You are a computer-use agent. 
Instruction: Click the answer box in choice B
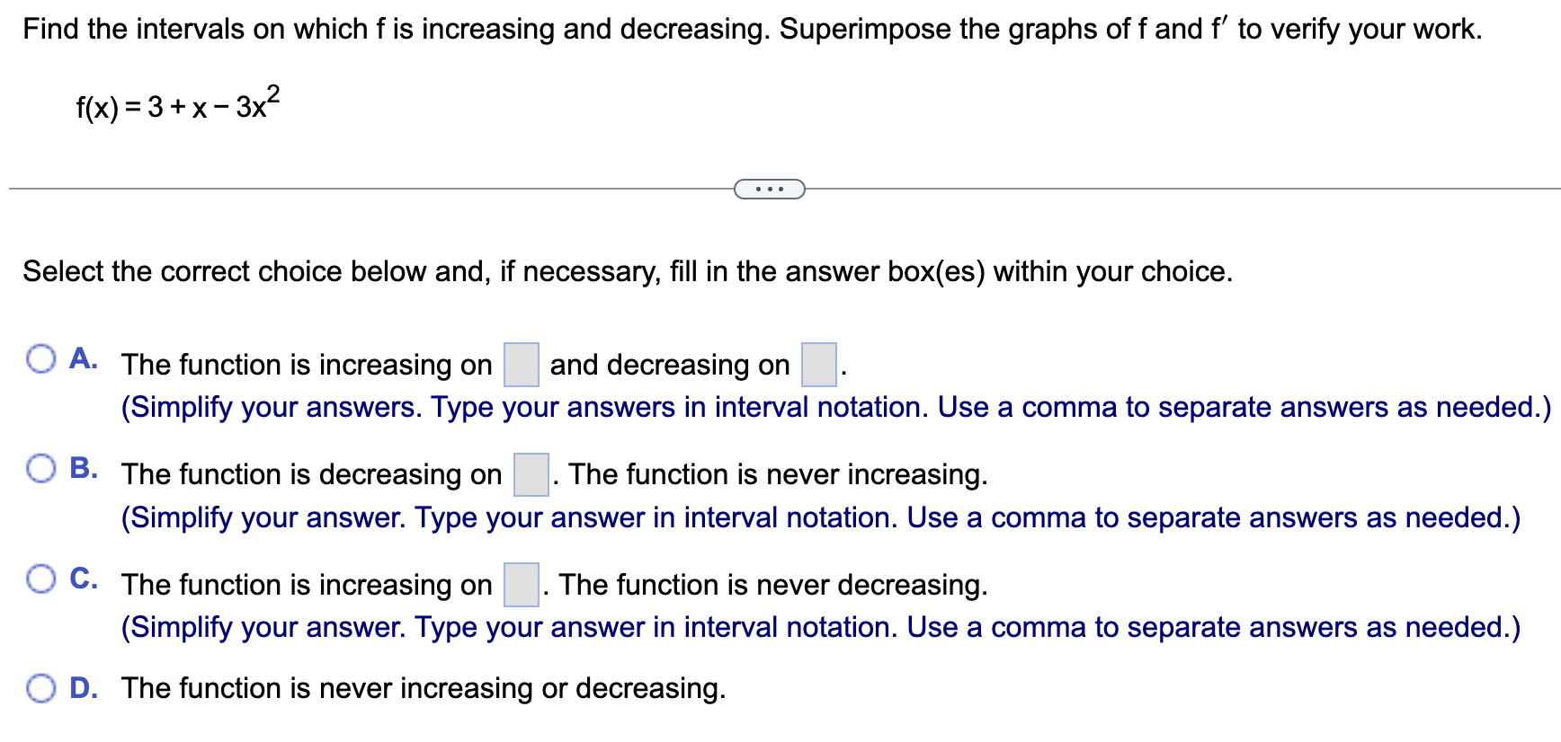[531, 474]
